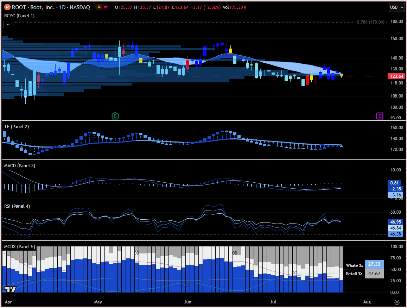Open symbol title ROOT · Root, Inc.
The image size is (407, 308).
[51, 7]
